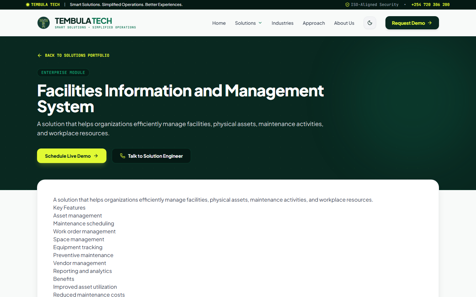Click the arrow icon on Schedule Live Demo
The height and width of the screenshot is (297, 476).
(96, 156)
